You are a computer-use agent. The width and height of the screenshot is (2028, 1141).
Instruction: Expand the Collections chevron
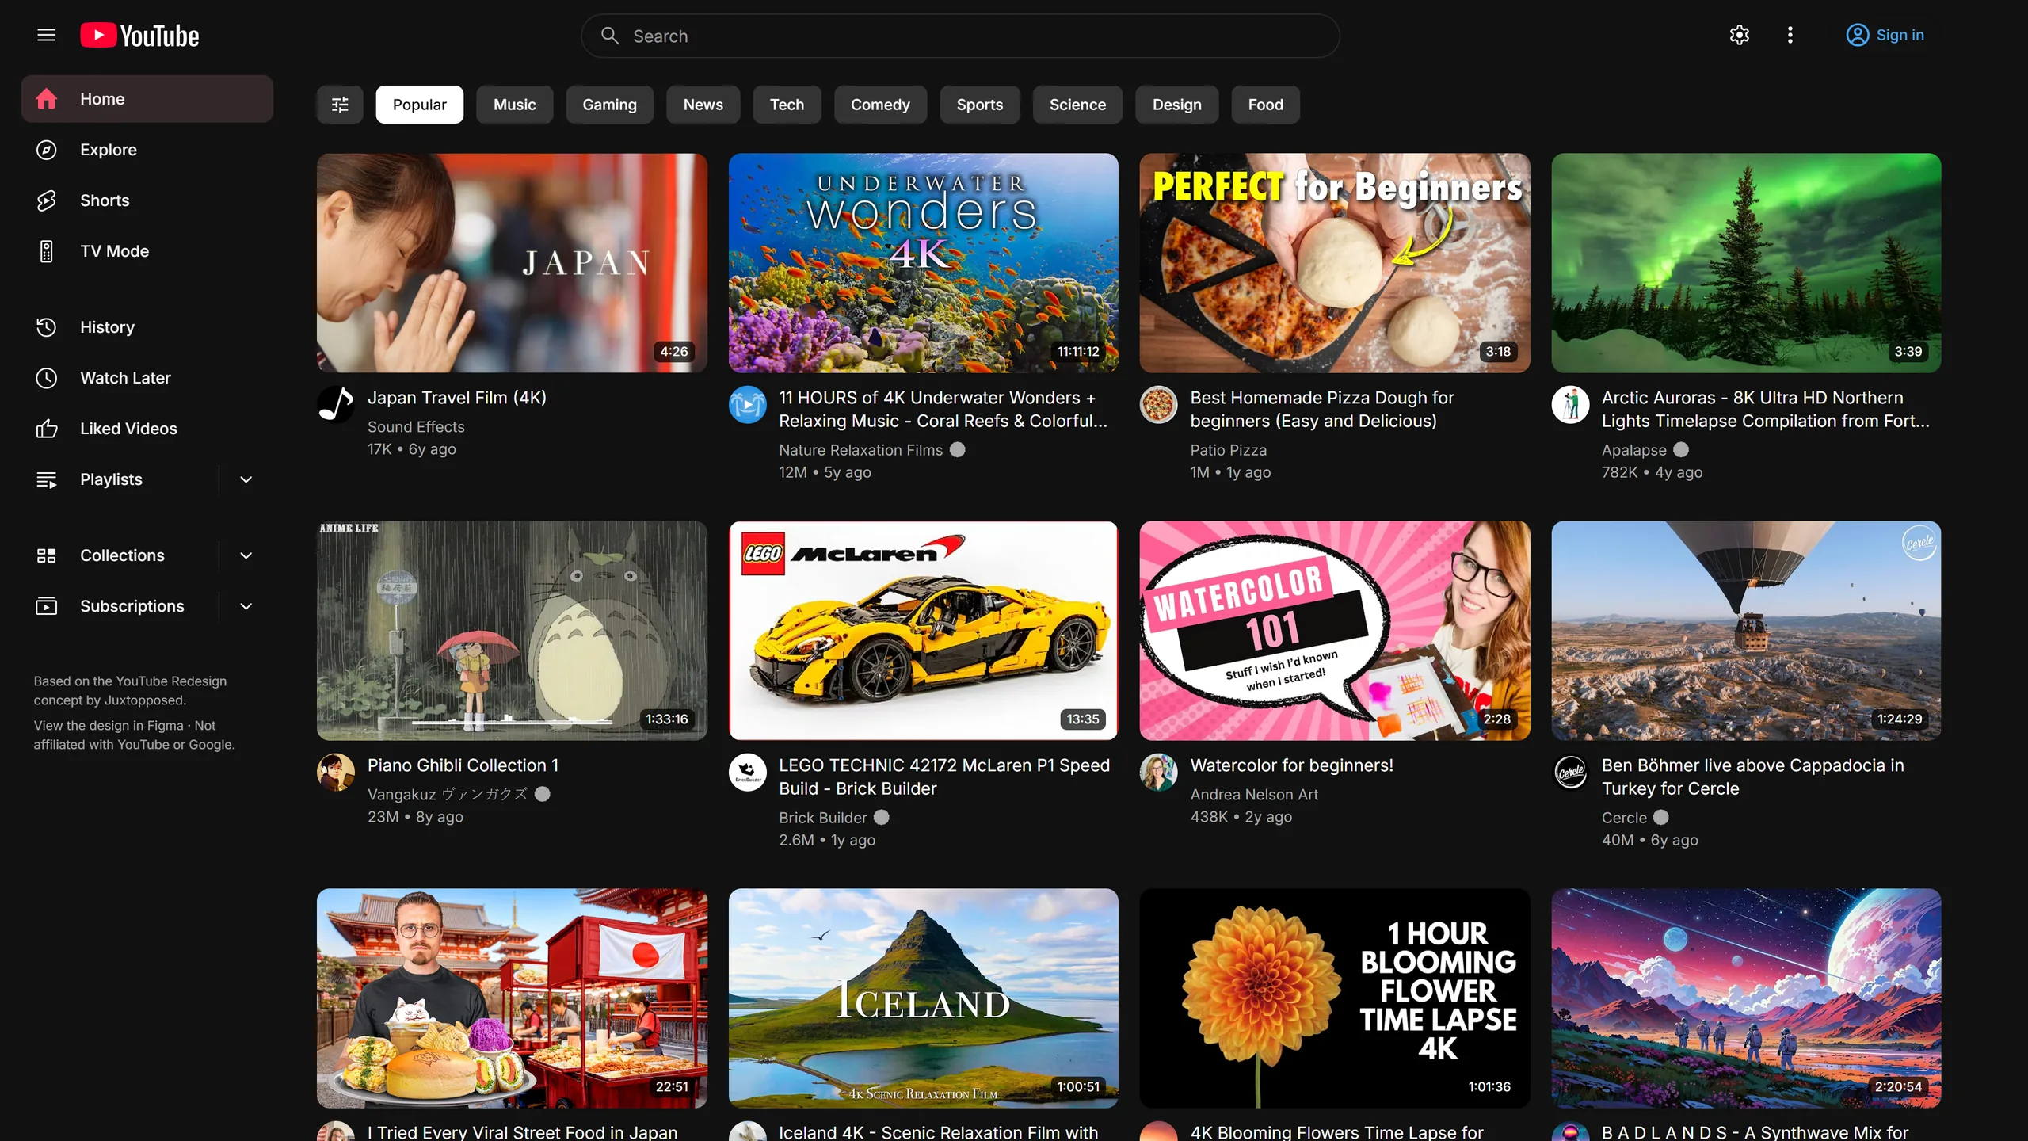click(x=246, y=555)
